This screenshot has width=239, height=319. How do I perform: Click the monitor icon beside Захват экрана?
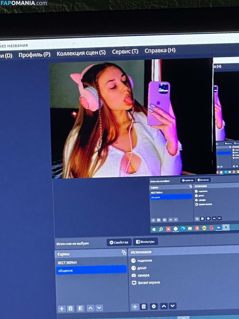[x=133, y=282]
